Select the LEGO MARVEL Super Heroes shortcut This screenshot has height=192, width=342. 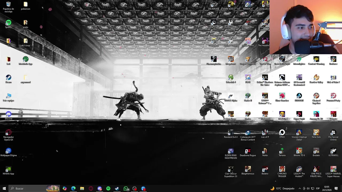pos(333,172)
